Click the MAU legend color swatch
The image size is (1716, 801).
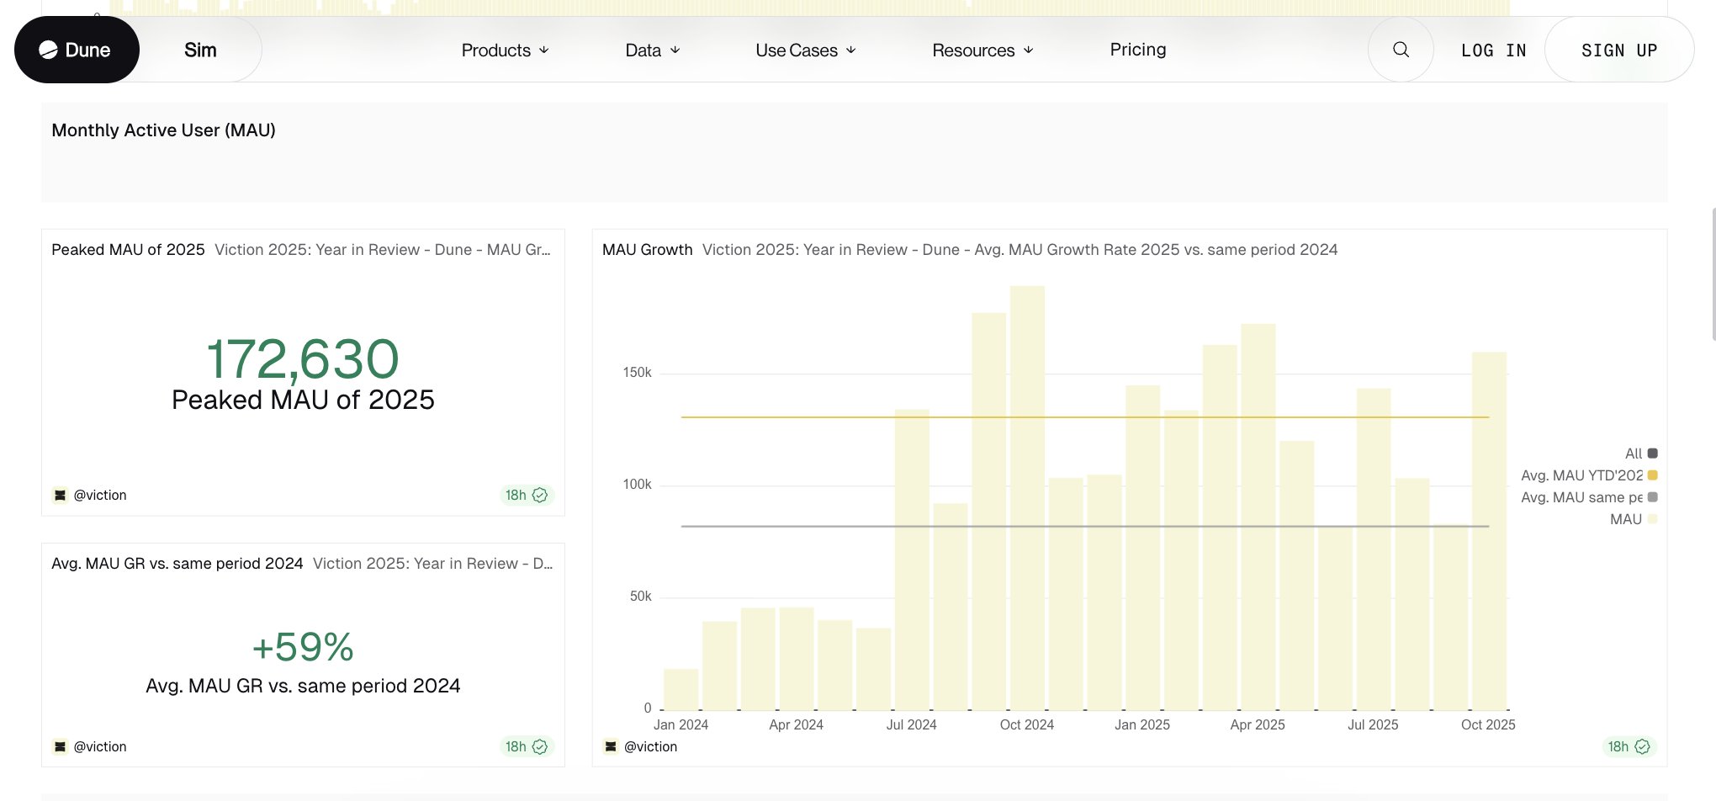tap(1652, 519)
